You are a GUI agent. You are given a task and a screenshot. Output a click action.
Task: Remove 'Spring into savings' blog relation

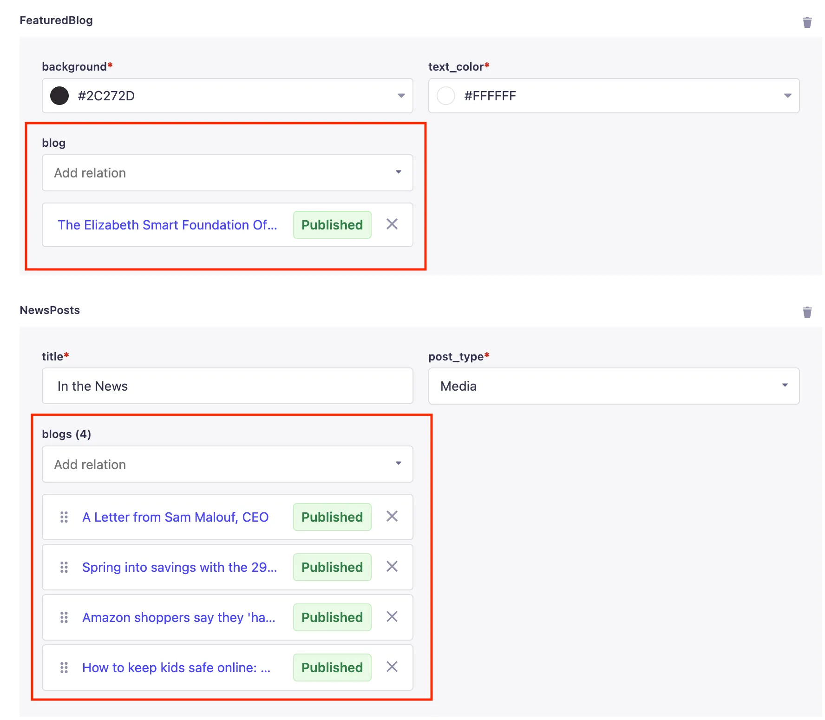(x=392, y=567)
